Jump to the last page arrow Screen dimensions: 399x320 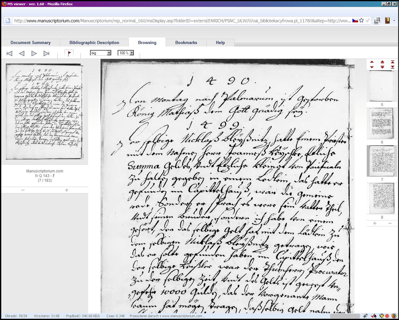[x=47, y=53]
